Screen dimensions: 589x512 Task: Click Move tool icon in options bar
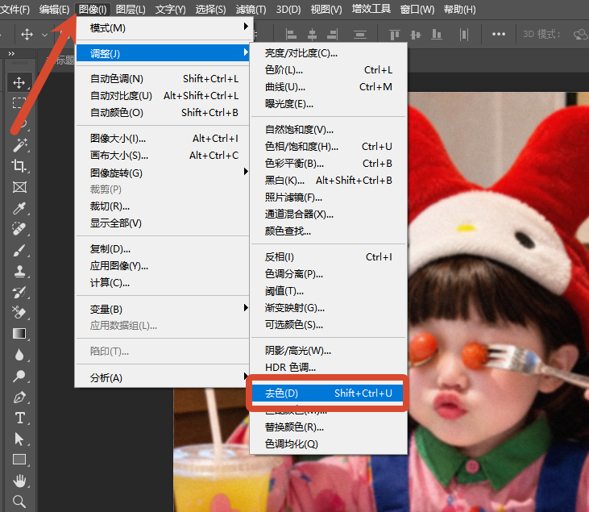27,35
